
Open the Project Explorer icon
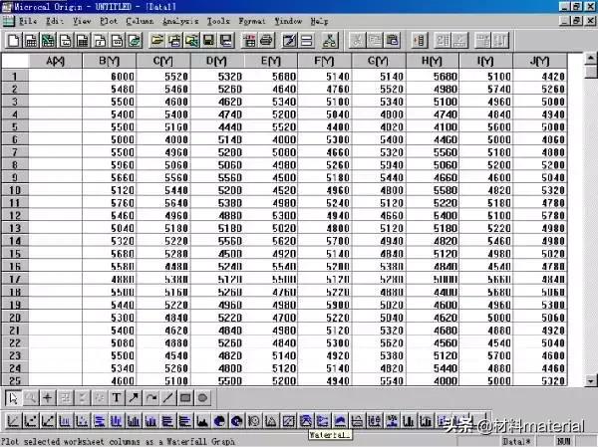(330, 41)
